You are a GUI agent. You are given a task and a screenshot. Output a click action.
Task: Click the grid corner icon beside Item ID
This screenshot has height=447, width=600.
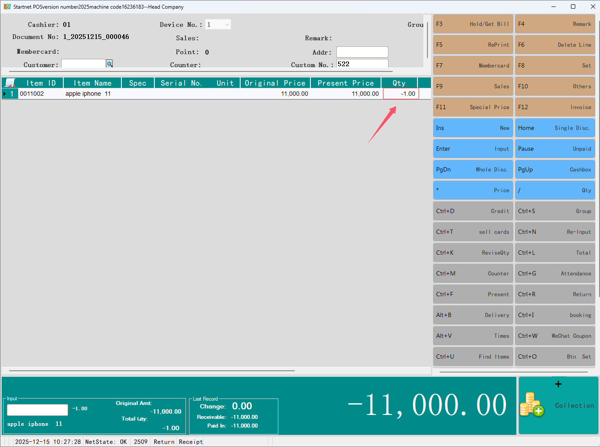[x=10, y=83]
